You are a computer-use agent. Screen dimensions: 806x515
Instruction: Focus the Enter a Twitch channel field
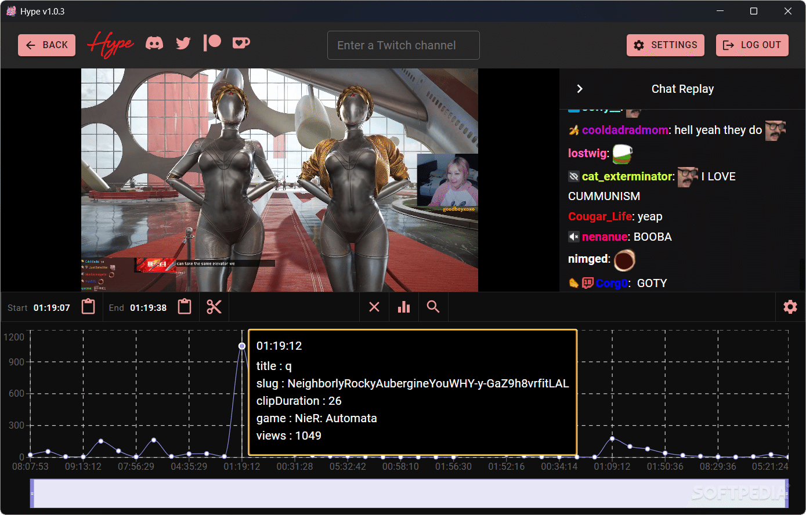403,45
